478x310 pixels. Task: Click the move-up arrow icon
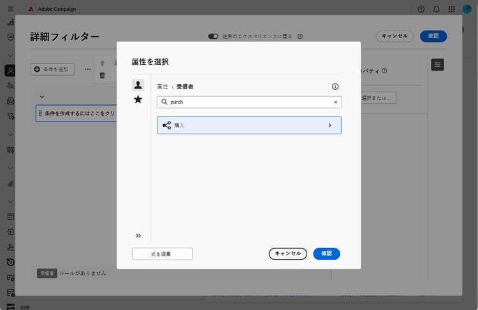click(103, 63)
